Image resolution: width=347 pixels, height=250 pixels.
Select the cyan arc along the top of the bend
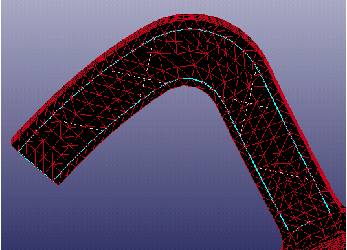click(188, 30)
